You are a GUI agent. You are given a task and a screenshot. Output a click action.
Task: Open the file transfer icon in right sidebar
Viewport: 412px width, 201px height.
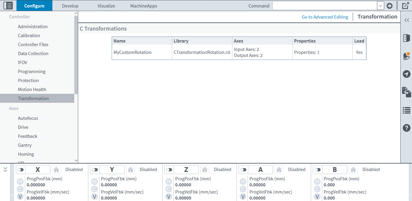coord(406,92)
